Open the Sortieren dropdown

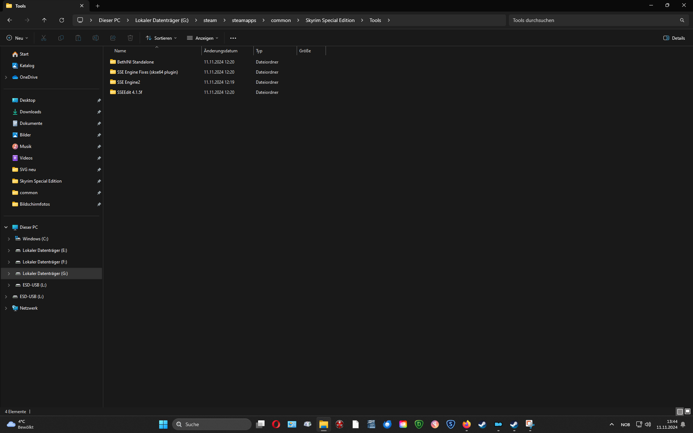(161, 38)
